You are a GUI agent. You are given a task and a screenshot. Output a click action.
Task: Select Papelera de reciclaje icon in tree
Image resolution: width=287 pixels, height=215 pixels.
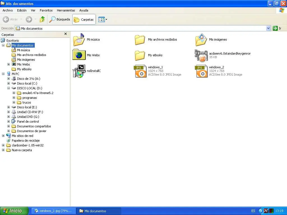[x=8, y=141]
